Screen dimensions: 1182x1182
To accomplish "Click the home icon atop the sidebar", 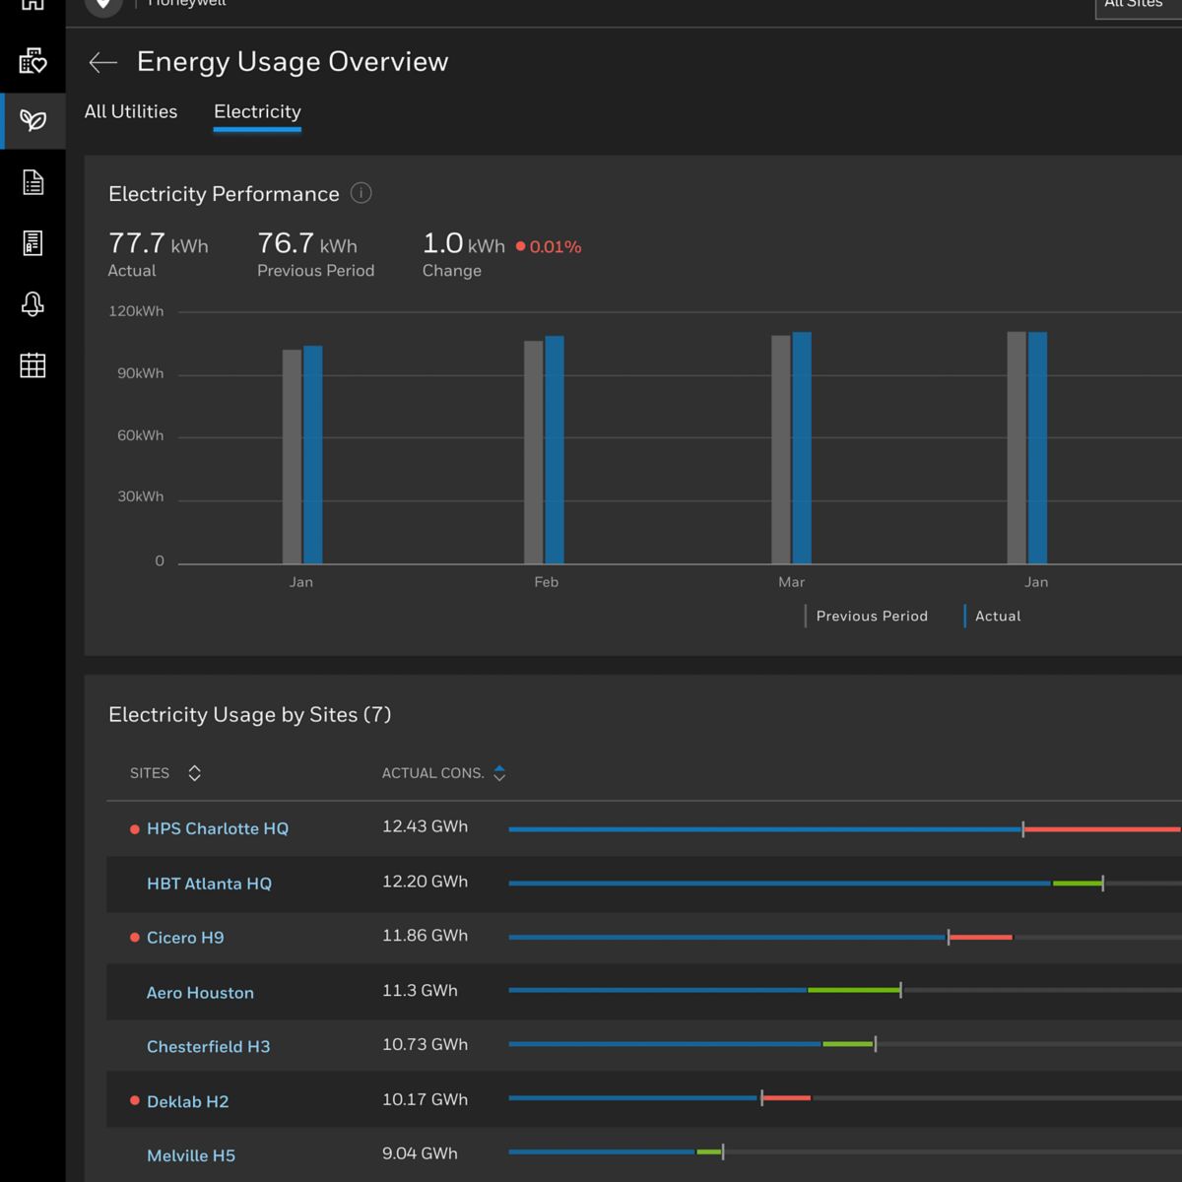I will (33, 4).
